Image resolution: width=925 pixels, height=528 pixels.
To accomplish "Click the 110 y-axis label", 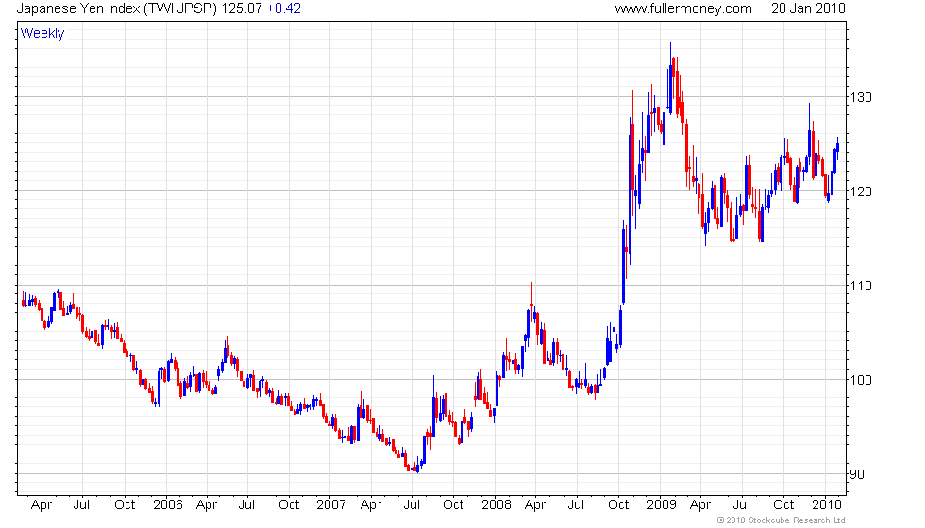I will [861, 286].
